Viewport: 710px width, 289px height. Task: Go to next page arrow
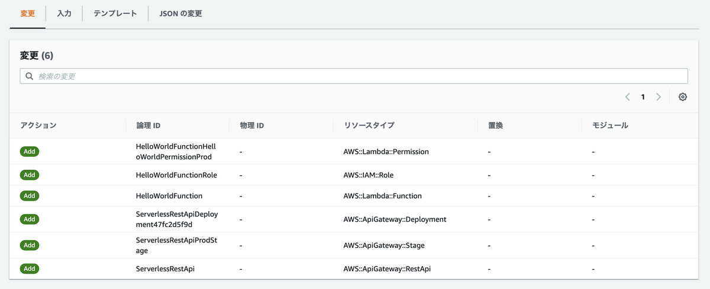point(659,97)
